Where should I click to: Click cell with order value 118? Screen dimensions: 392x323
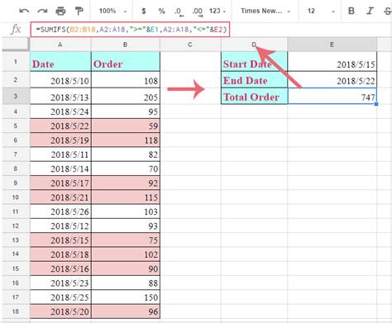tap(126, 140)
